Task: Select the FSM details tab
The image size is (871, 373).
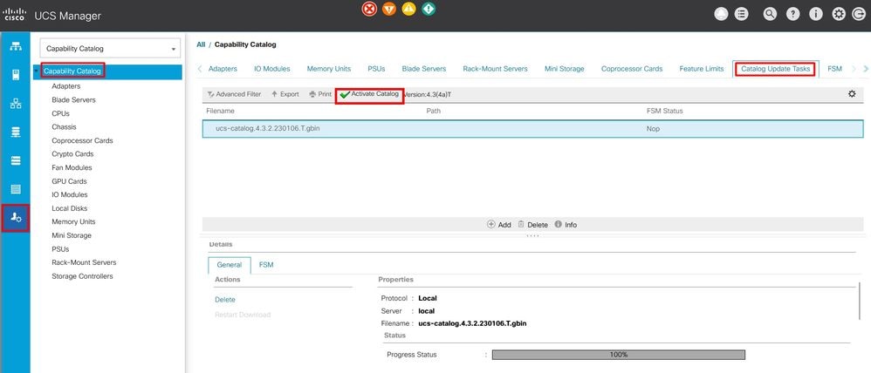Action: pos(266,265)
